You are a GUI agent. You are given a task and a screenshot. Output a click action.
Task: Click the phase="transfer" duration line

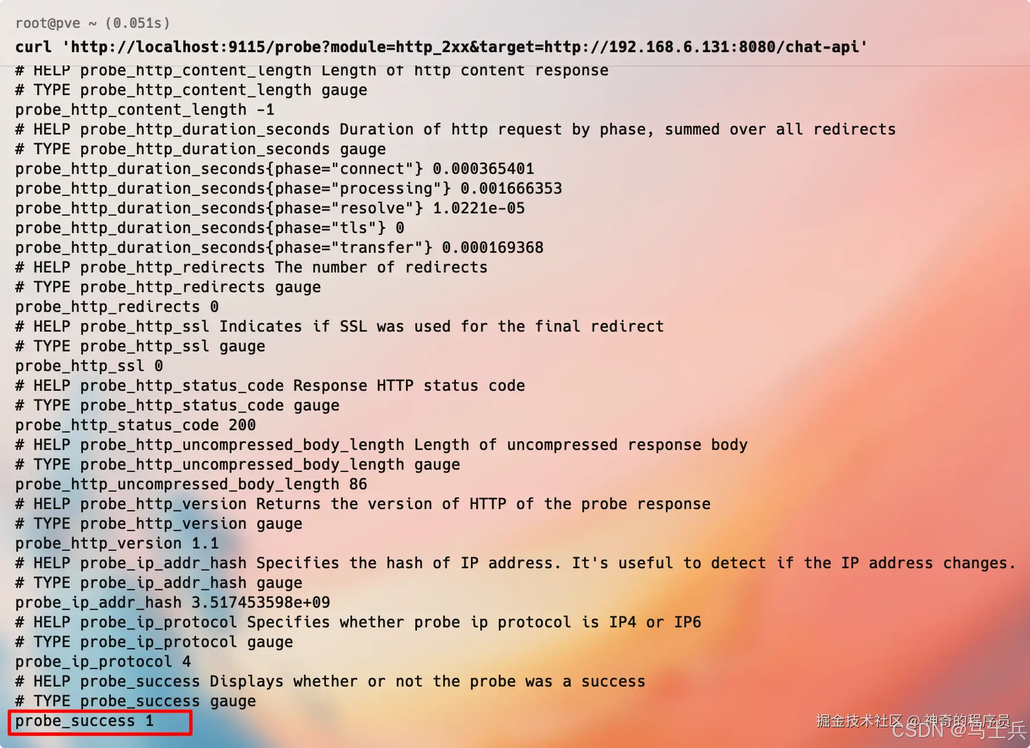(x=279, y=248)
